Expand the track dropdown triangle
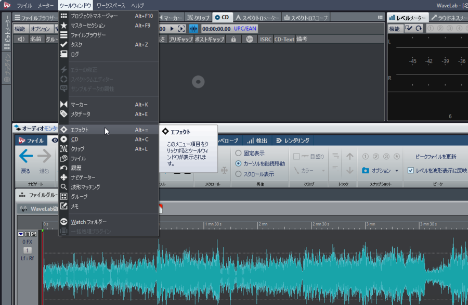The width and height of the screenshot is (468, 305). pos(21,234)
